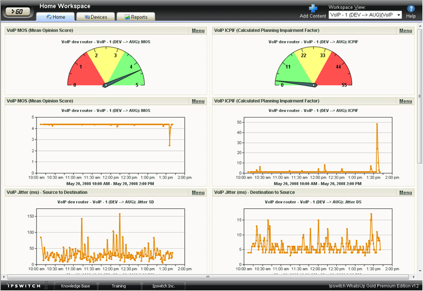
Task: Open Menu of Jitter Destination to Source panel
Action: (x=406, y=192)
